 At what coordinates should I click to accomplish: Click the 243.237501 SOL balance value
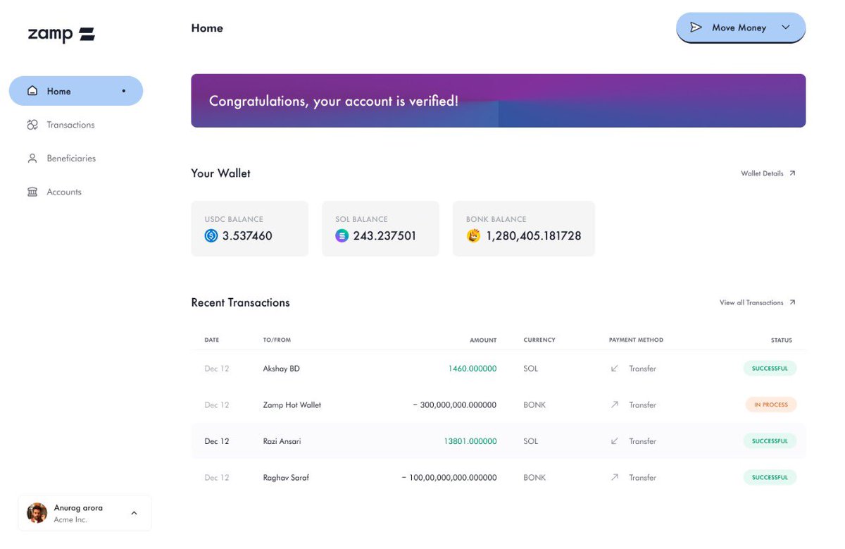point(384,236)
